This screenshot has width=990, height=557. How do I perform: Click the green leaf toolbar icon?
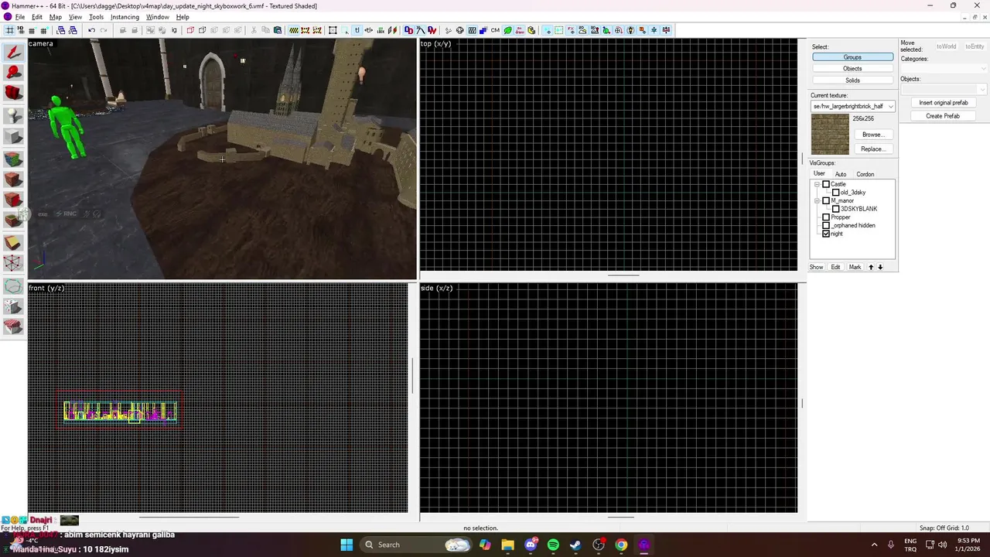pyautogui.click(x=507, y=30)
